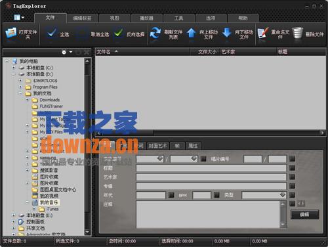Expand the iTunes folder node
This screenshot has height=247, width=328.
click(x=34, y=209)
